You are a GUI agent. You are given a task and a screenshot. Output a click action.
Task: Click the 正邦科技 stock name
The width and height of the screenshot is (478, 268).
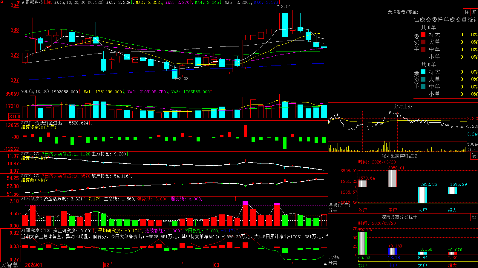tap(34, 2)
